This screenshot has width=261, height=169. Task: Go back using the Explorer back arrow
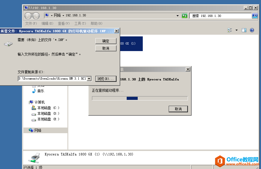(28, 16)
